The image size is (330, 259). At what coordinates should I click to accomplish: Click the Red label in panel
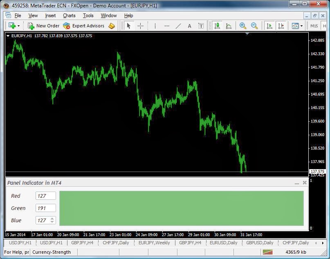16,196
